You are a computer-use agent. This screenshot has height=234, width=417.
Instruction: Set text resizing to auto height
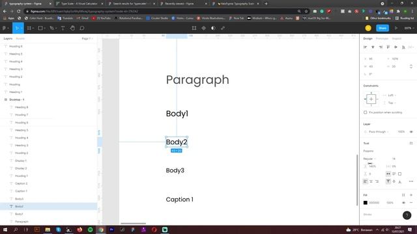tap(394, 174)
